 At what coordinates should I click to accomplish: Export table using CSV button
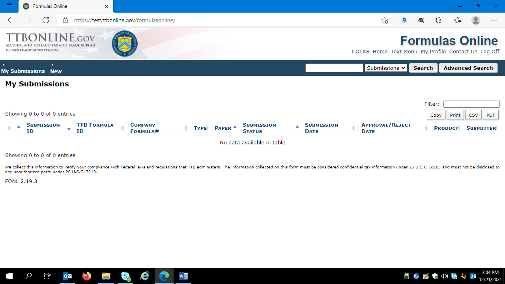473,115
